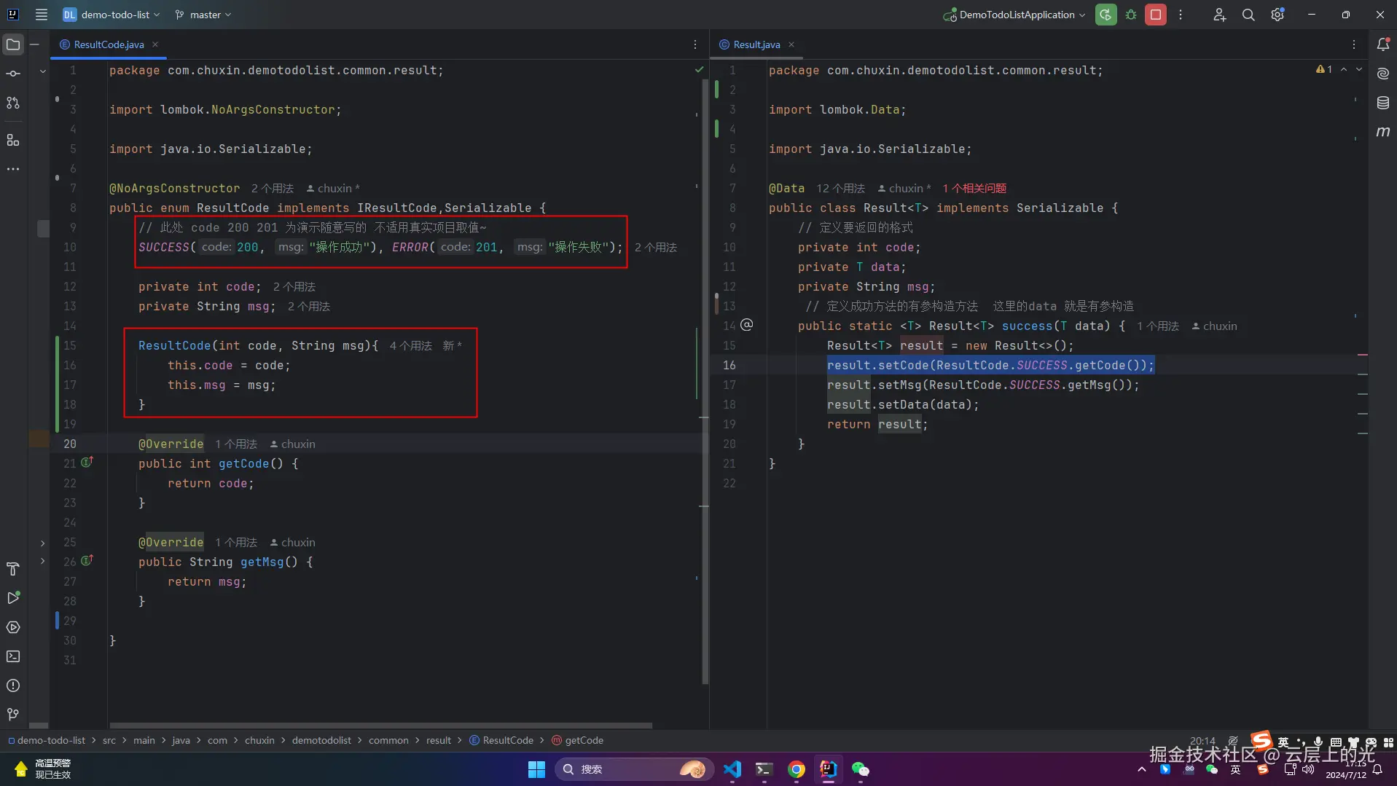Open the weather alert widget in taskbar
Viewport: 1397px width, 786px height.
click(x=42, y=769)
